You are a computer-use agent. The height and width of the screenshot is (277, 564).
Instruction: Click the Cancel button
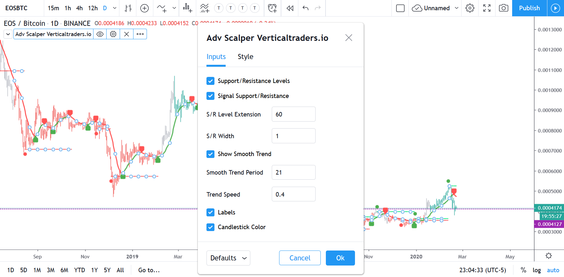click(300, 258)
